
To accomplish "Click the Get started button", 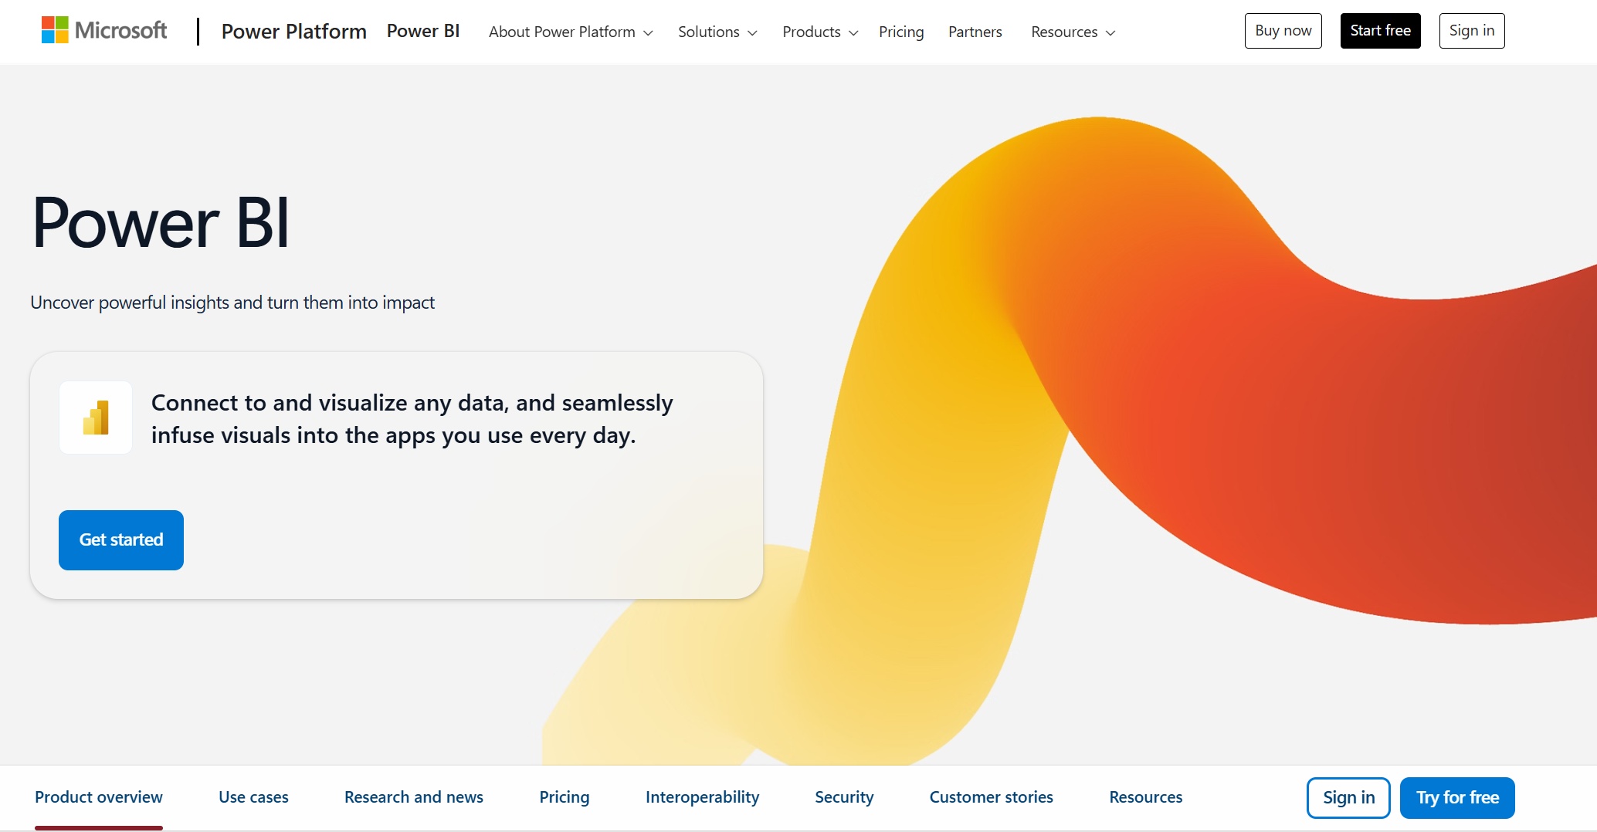I will pyautogui.click(x=120, y=539).
